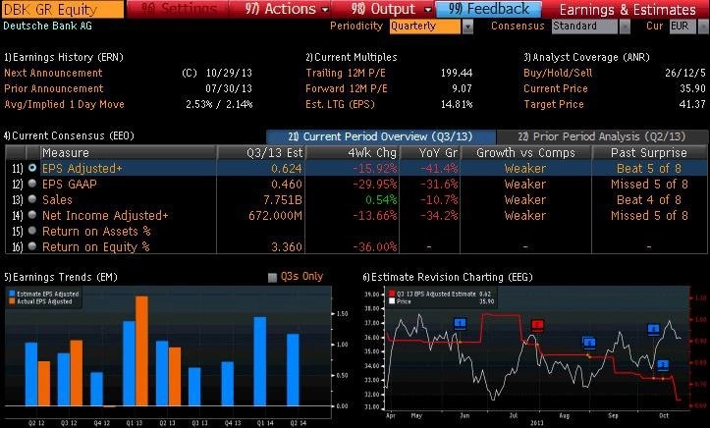Click the lower blue event marker near October
The width and height of the screenshot is (710, 428).
[663, 364]
